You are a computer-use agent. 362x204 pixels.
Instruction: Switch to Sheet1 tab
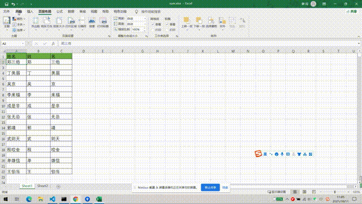tap(27, 186)
